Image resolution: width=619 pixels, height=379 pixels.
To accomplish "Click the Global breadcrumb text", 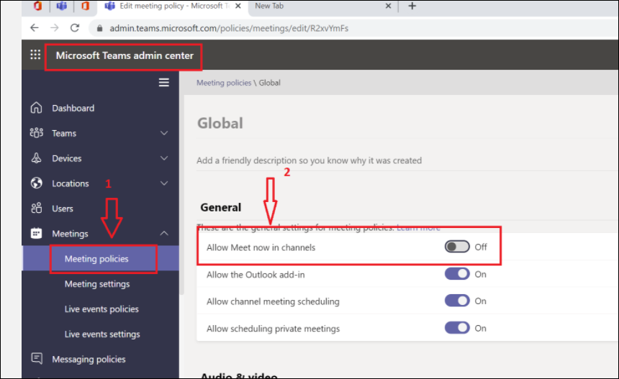I will (270, 83).
